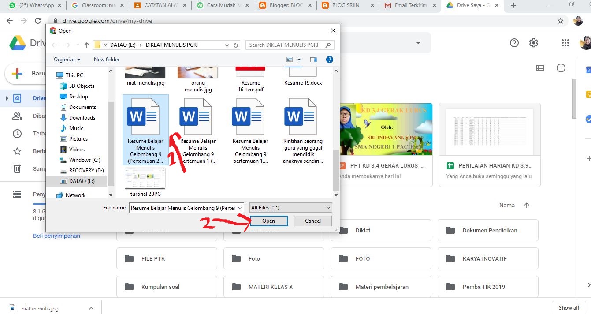Click the refresh icon next to address bar
591x314 pixels.
click(235, 45)
